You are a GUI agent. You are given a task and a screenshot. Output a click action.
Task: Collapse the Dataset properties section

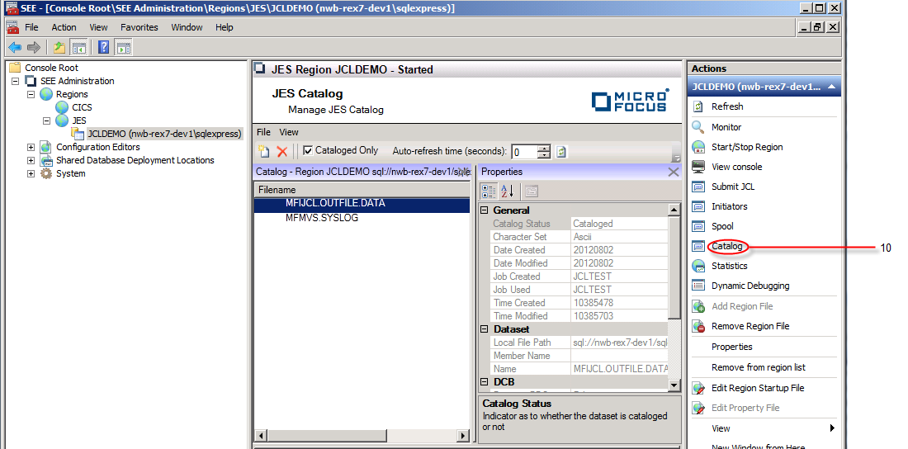pyautogui.click(x=485, y=329)
